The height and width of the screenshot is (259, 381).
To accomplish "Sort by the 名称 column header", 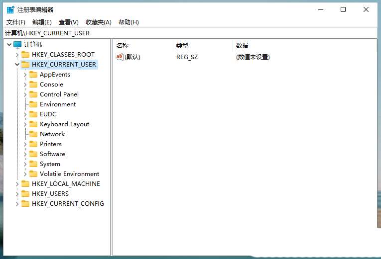I will (143, 46).
